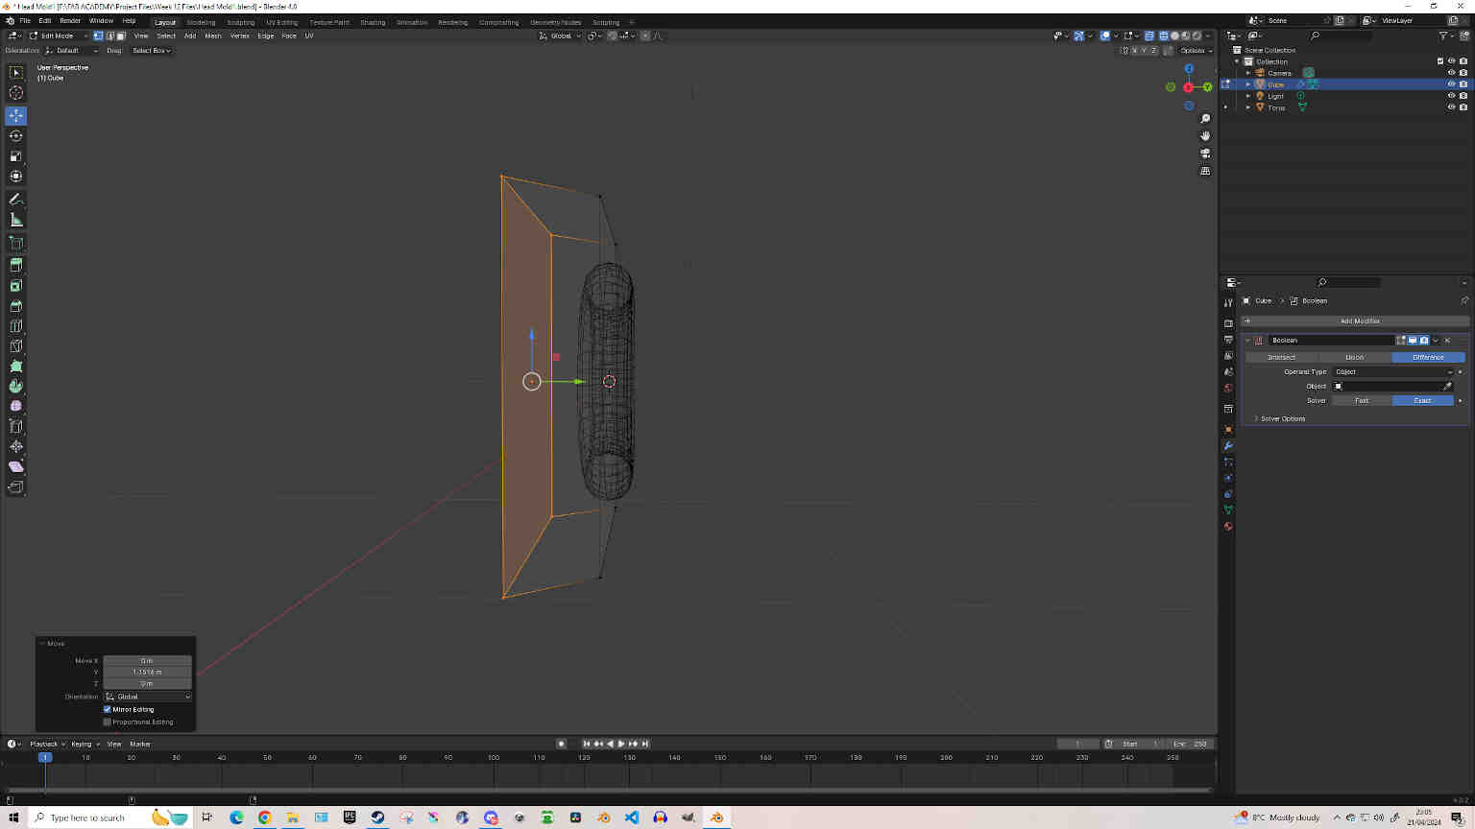This screenshot has height=829, width=1475.
Task: Open the Edit Mode dropdown
Action: [x=58, y=36]
